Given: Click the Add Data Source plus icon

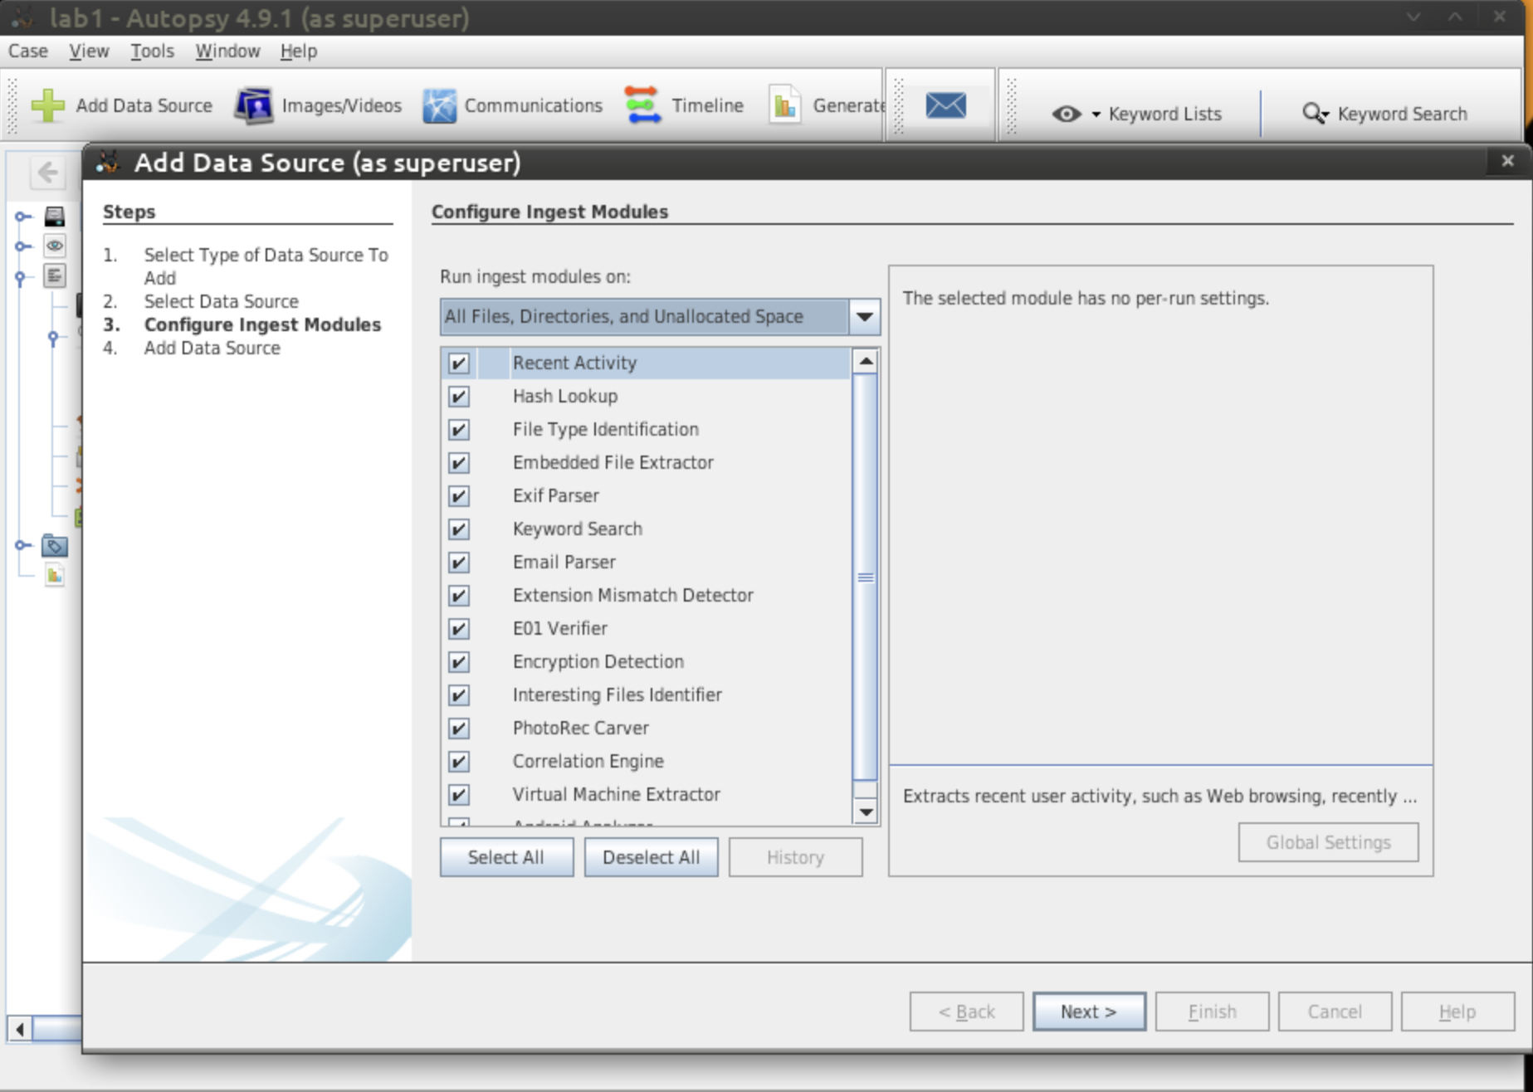Looking at the screenshot, I should click(48, 105).
